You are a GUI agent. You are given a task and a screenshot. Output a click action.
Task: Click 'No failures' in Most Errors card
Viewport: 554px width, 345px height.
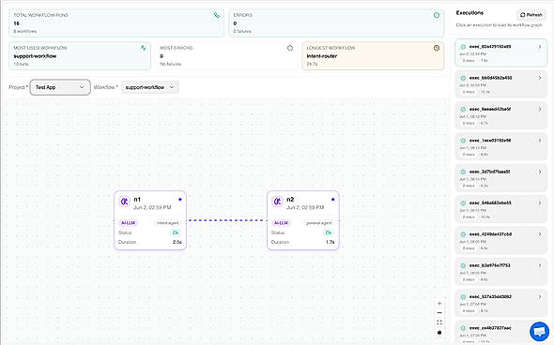coord(170,64)
